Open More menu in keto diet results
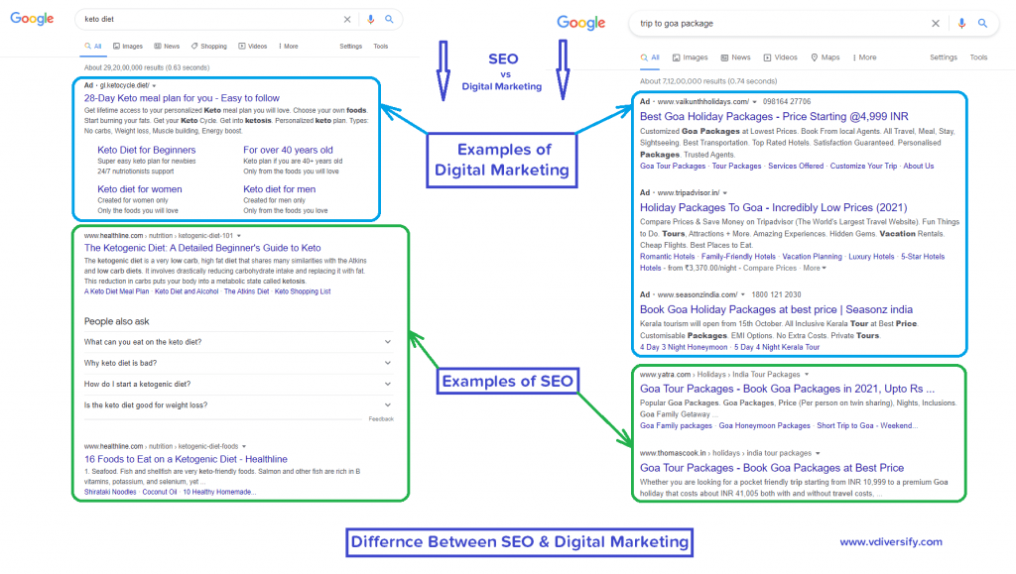Image resolution: width=1016 pixels, height=574 pixels. tap(289, 47)
